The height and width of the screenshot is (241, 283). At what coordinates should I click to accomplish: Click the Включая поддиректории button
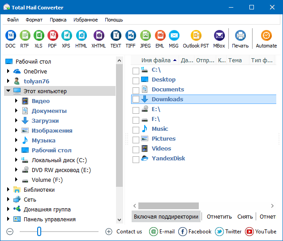click(166, 217)
